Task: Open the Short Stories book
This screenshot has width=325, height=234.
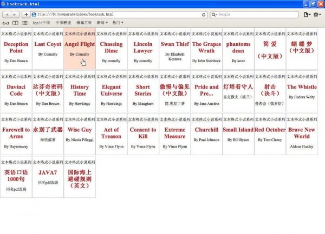Action: pos(143,90)
